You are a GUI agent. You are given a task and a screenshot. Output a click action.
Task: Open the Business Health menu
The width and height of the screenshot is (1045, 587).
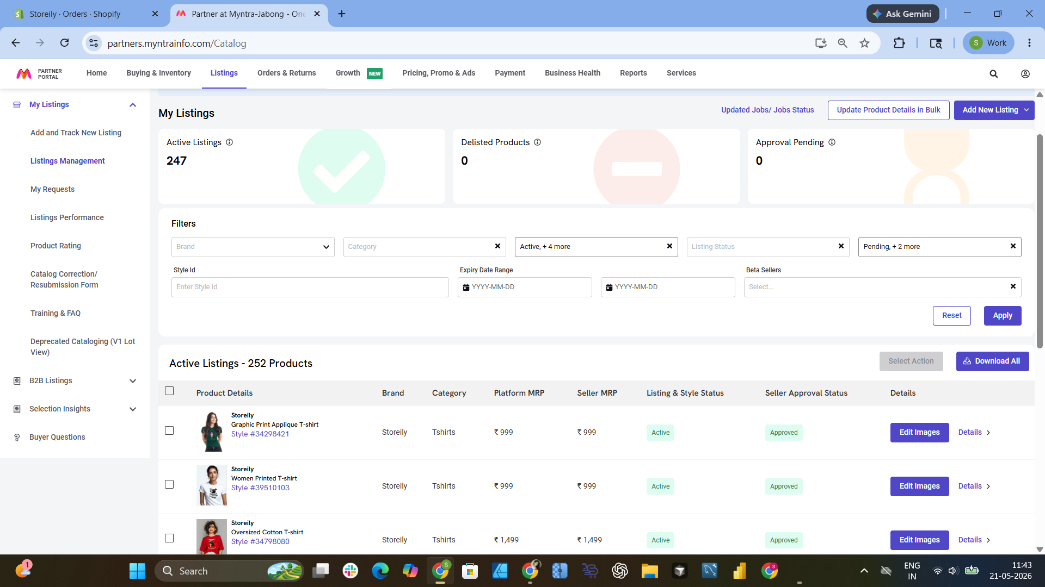573,73
